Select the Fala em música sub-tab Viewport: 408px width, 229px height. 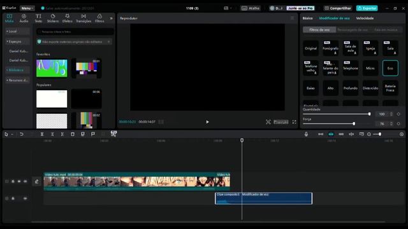pos(386,30)
